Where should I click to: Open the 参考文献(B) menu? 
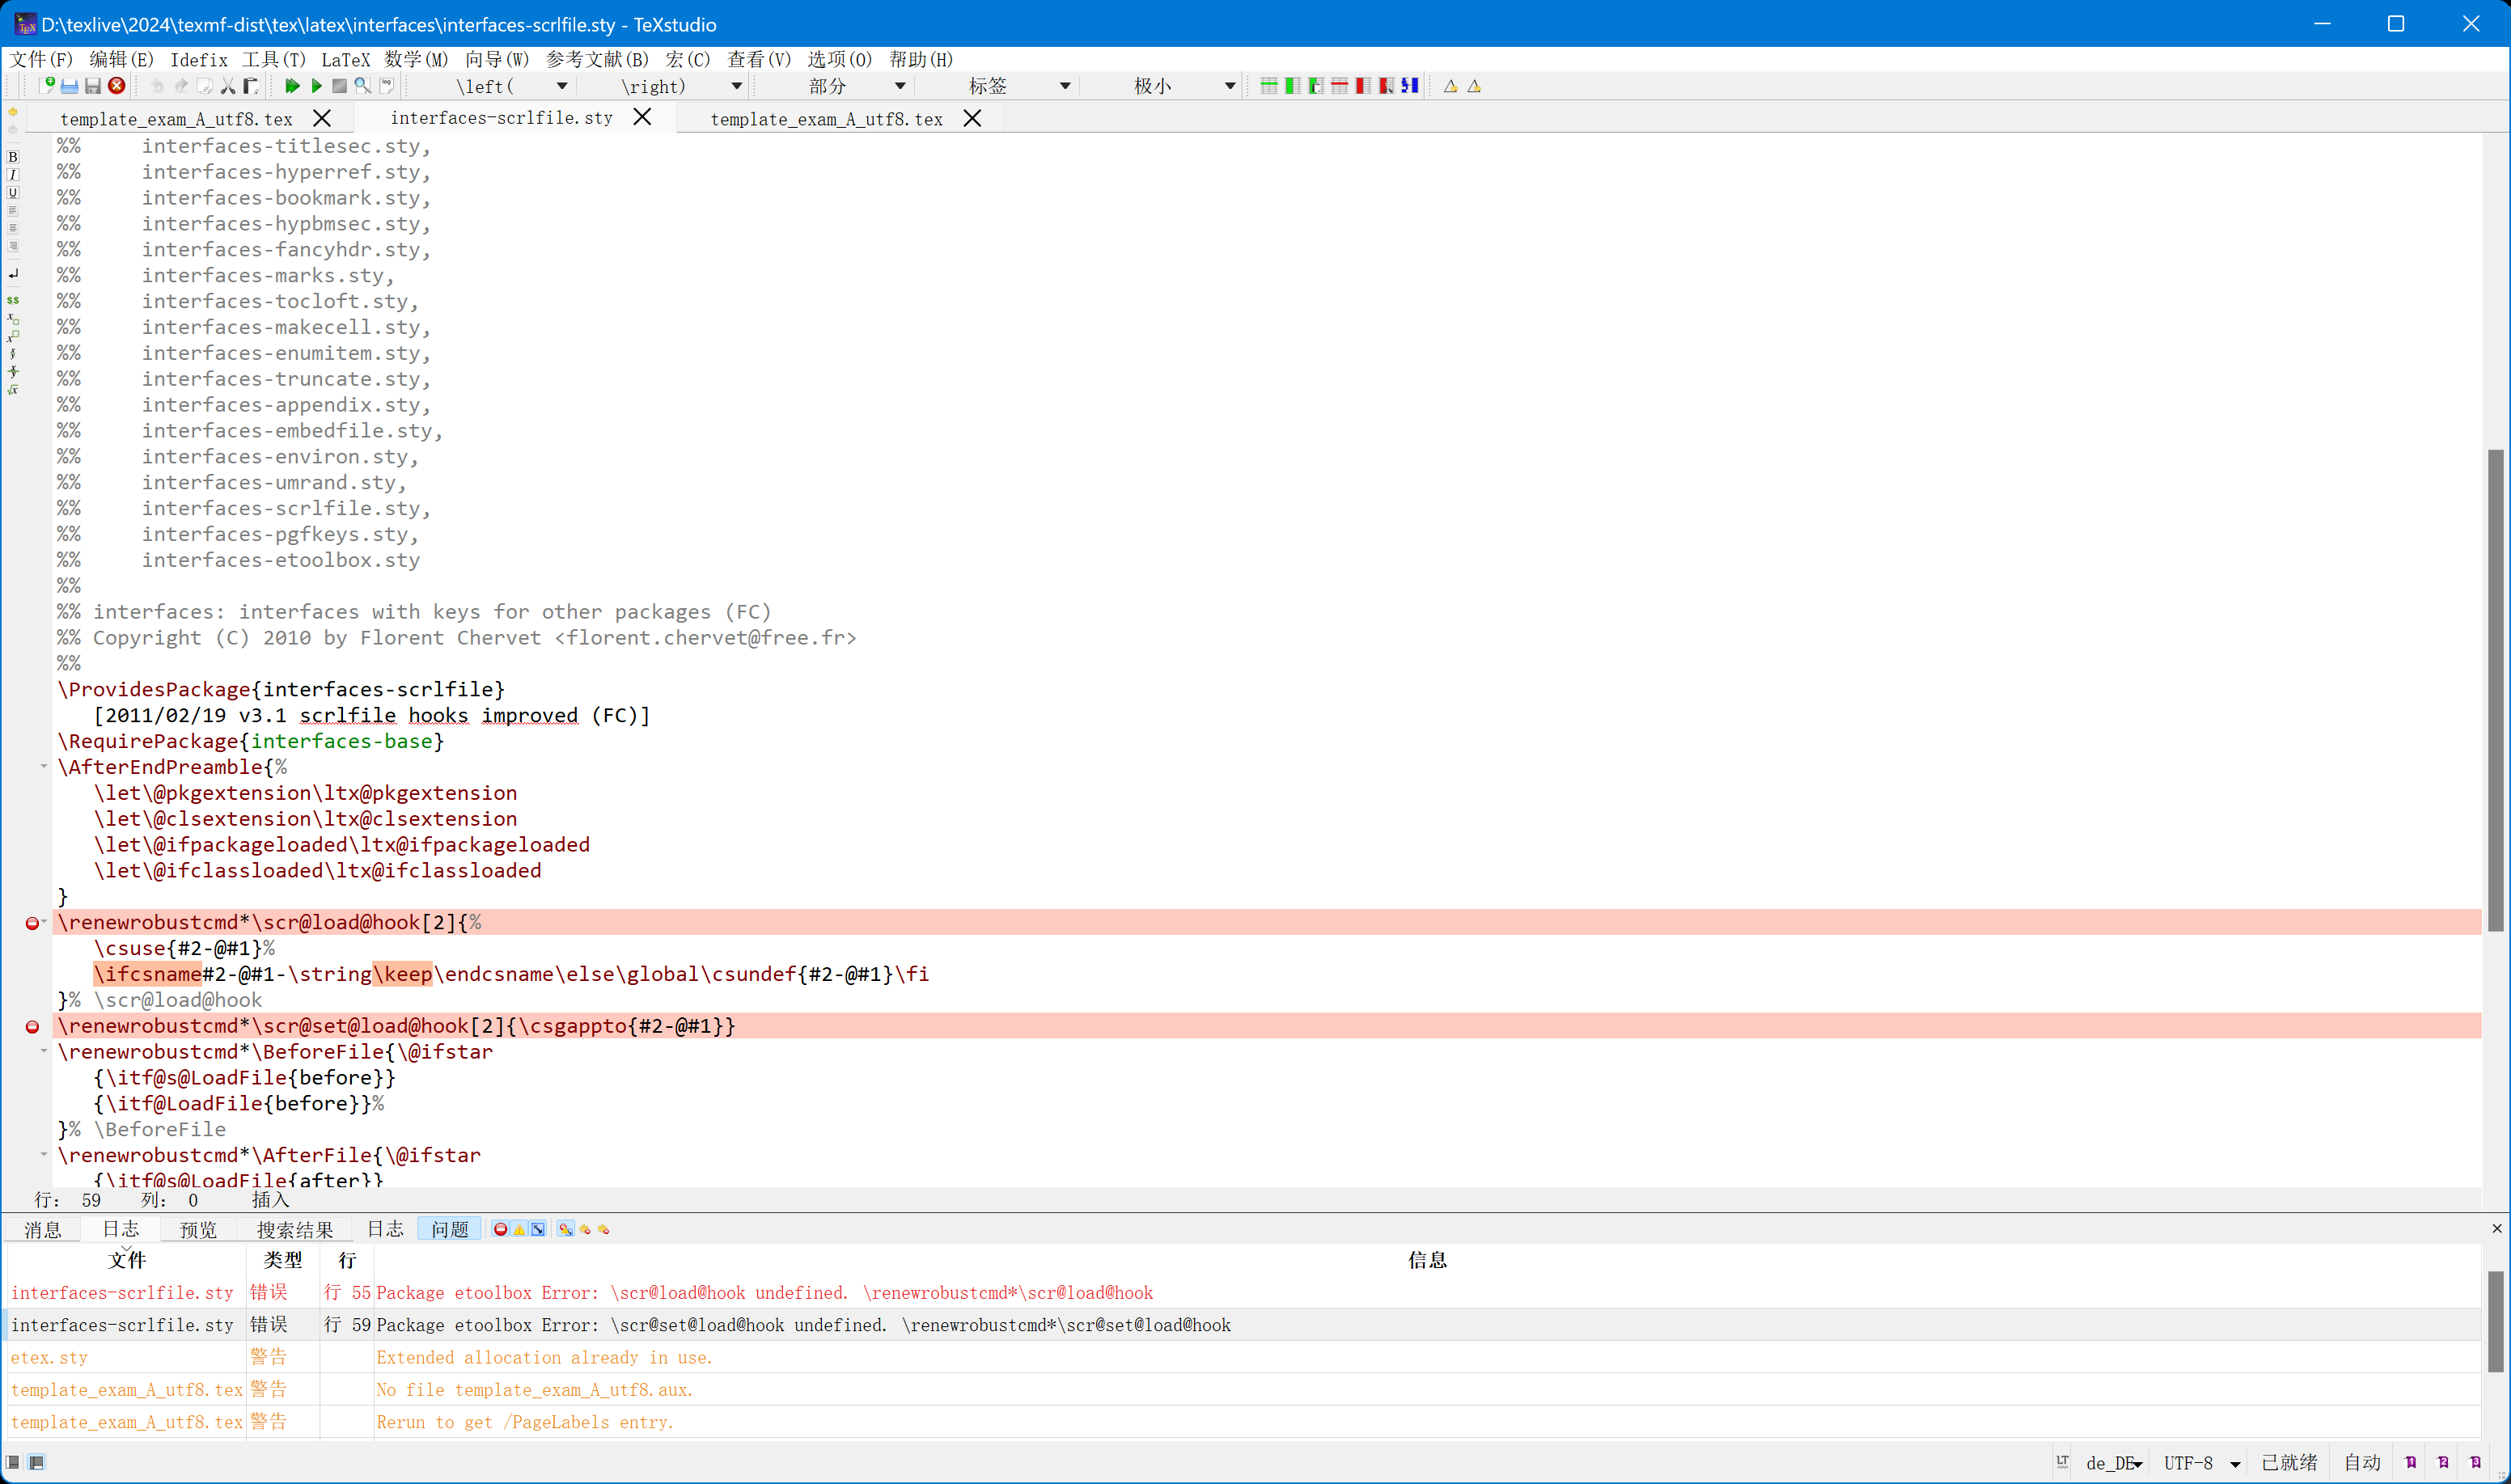[597, 59]
